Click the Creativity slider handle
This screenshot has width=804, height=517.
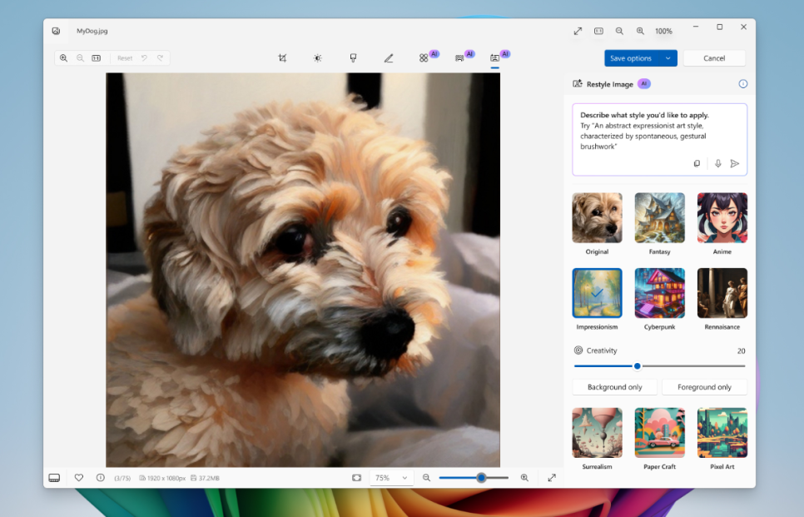tap(638, 365)
